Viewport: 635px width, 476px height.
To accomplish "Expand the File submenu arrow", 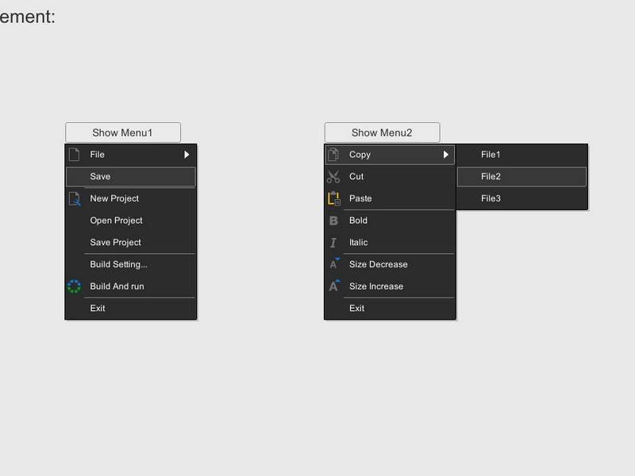I will (187, 155).
